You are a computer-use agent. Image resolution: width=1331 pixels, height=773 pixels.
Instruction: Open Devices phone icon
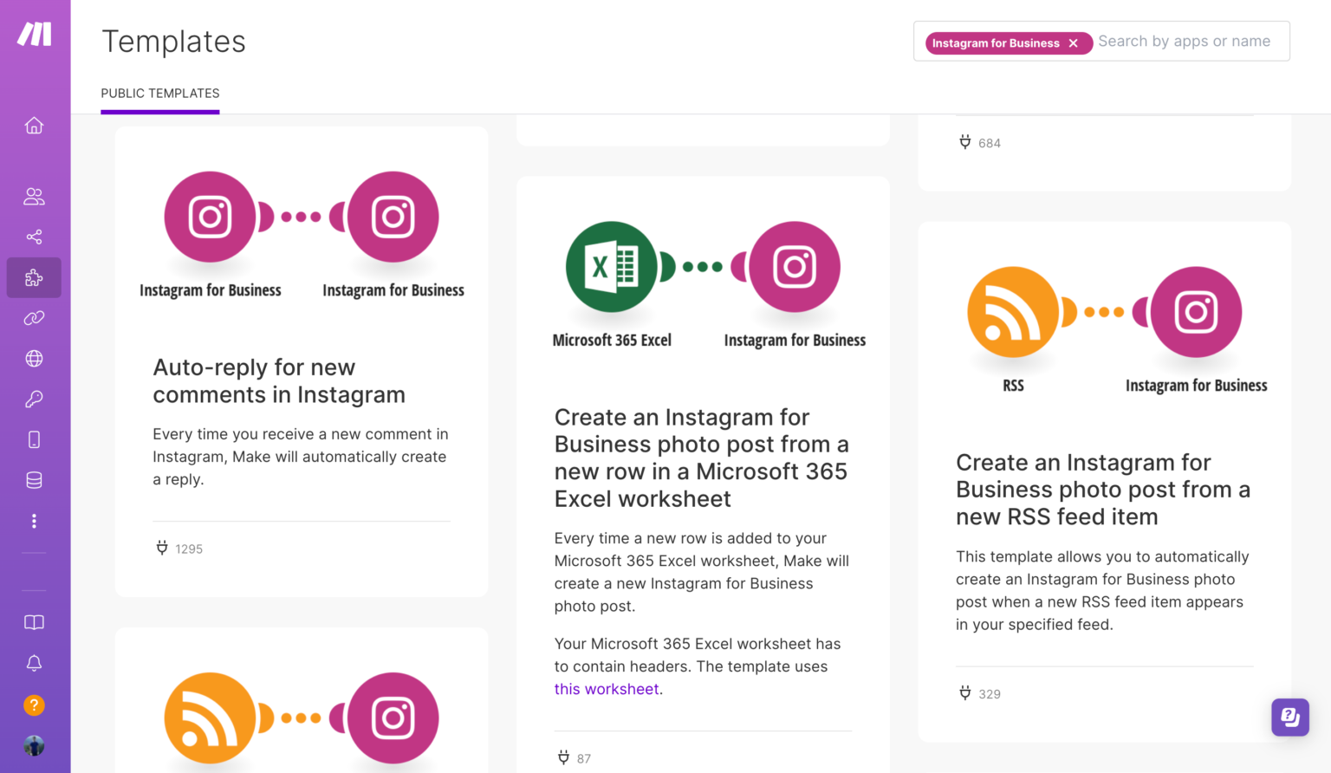click(34, 439)
